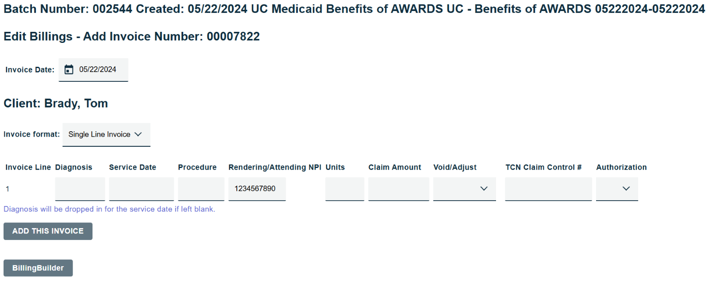708x286 pixels.
Task: Select the TCN Claim Control # field
Action: click(x=548, y=189)
